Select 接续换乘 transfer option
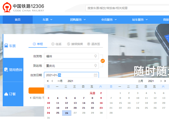Screen dimensions: 169x119 75,44
